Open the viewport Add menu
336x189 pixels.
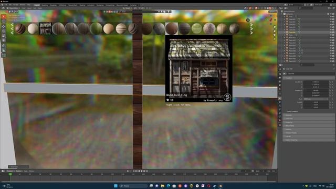pos(35,8)
